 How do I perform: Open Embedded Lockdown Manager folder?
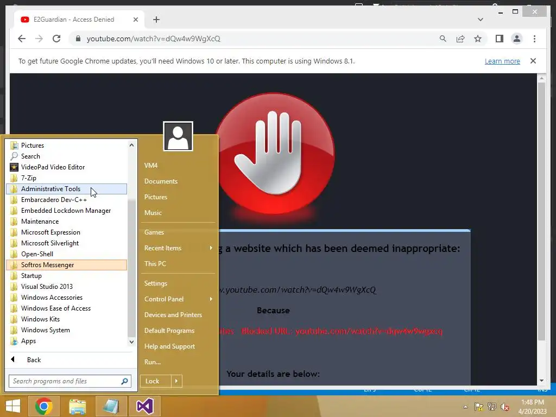tap(67, 211)
